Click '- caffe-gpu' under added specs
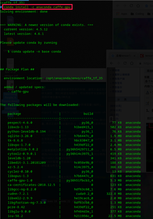This screenshot has width=153, height=219. tap(18, 91)
